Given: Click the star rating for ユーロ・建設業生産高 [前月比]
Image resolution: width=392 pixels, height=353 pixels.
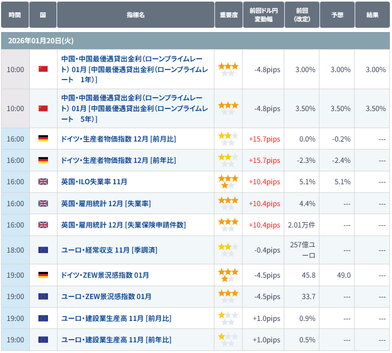Looking at the screenshot, I should tap(228, 318).
